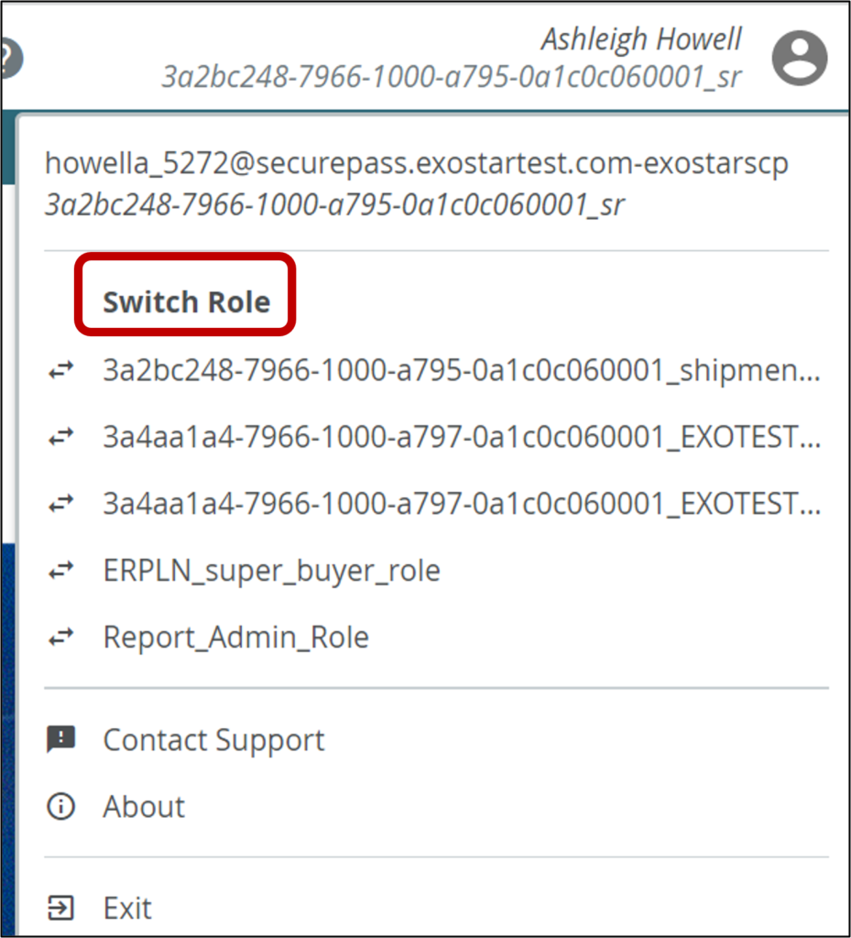Open the user profile avatar icon
The height and width of the screenshot is (938, 851).
[x=800, y=58]
